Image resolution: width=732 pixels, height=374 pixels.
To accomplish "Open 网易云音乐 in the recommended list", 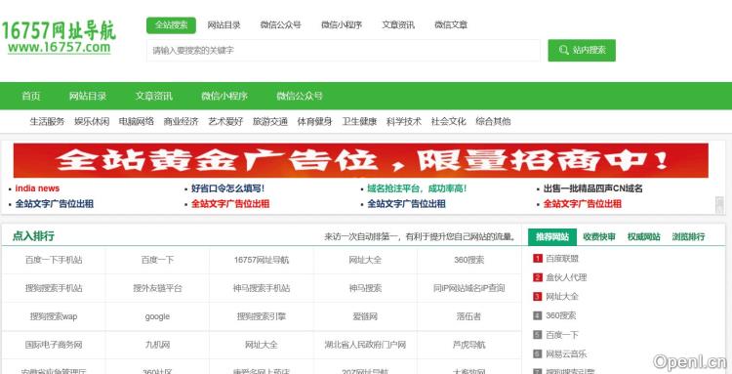I will pyautogui.click(x=566, y=354).
